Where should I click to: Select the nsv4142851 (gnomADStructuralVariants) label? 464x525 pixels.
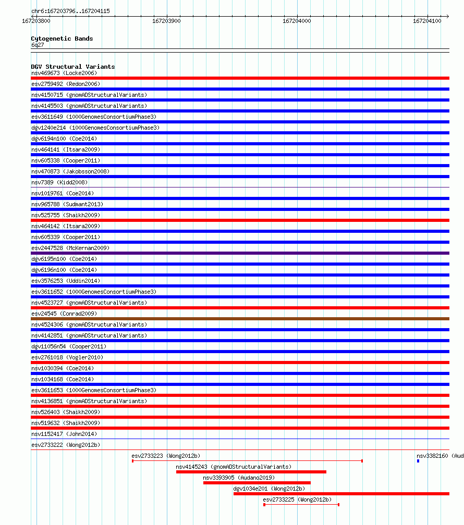89,335
